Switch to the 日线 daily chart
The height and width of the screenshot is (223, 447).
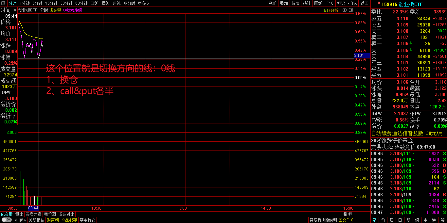94,3
